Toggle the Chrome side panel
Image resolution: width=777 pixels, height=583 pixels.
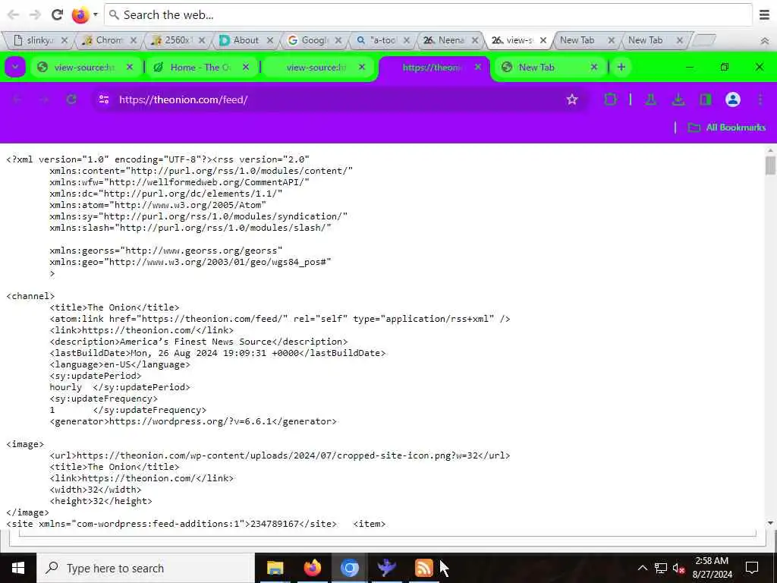click(x=705, y=99)
